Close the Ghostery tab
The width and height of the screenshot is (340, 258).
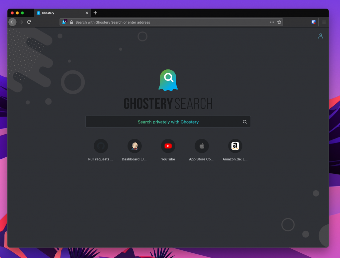click(x=87, y=13)
